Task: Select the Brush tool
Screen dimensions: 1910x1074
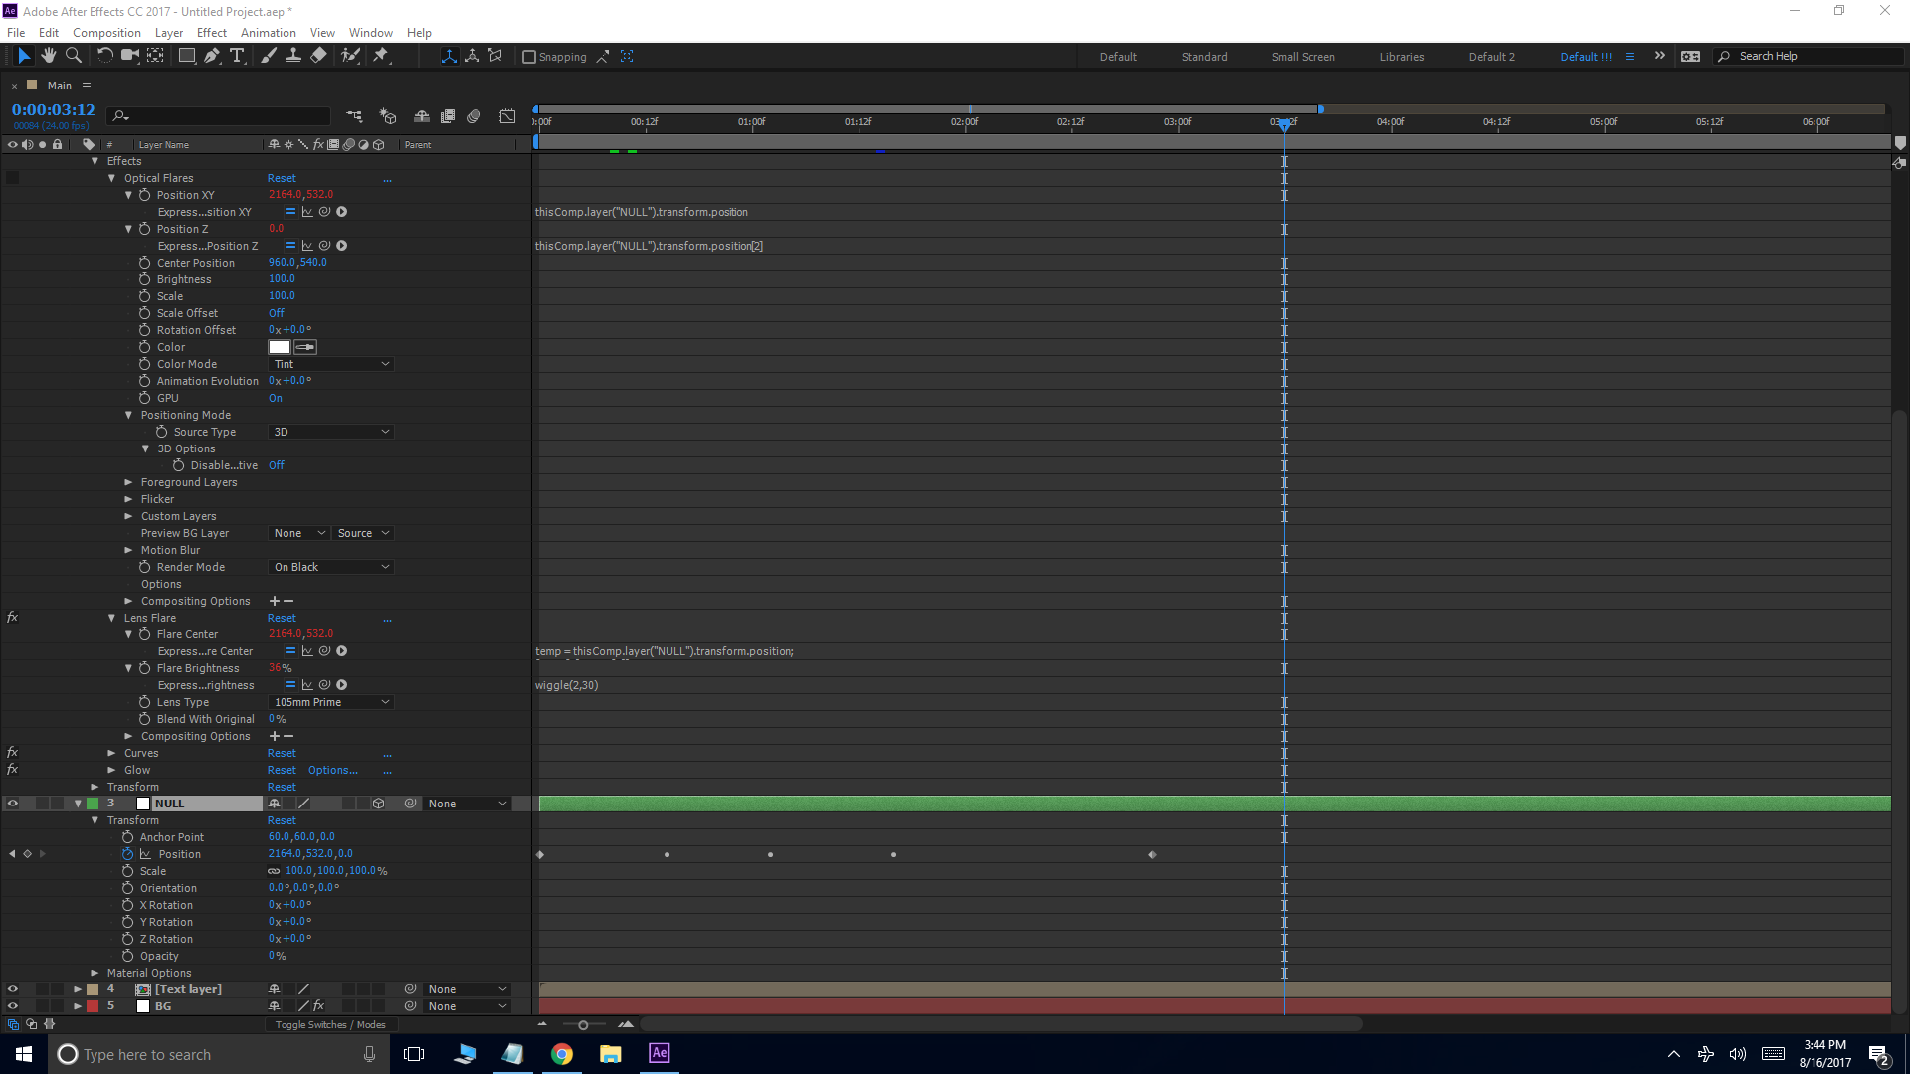Action: tap(269, 56)
